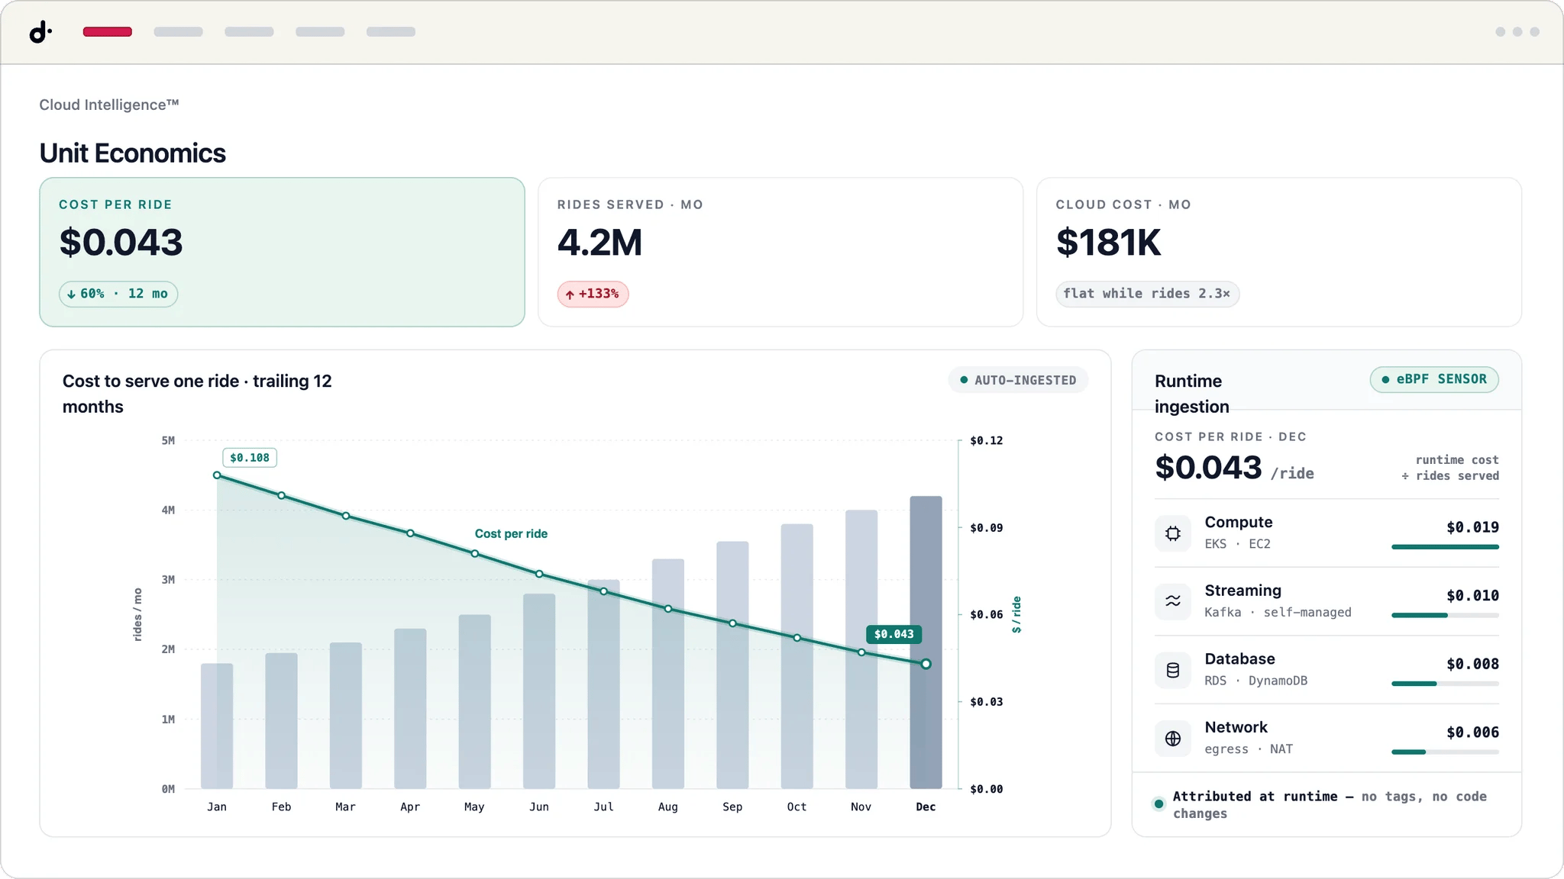Click the $0.043 chart tooltip label
This screenshot has height=879, width=1564.
893,634
